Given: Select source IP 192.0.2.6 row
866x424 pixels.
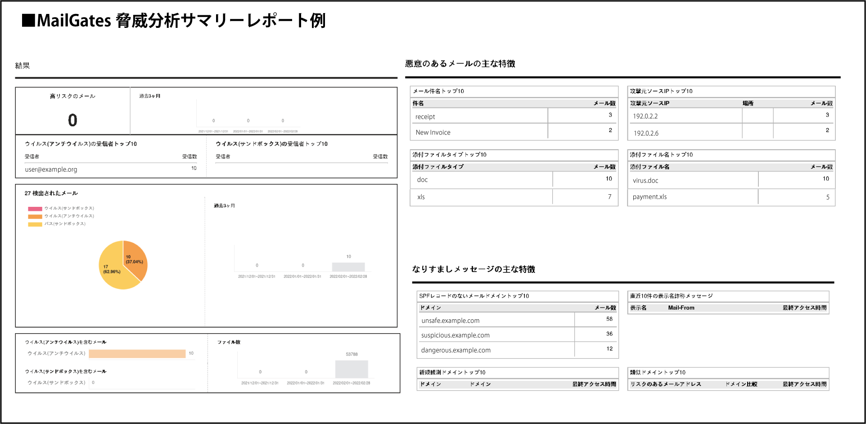Looking at the screenshot, I should (731, 132).
